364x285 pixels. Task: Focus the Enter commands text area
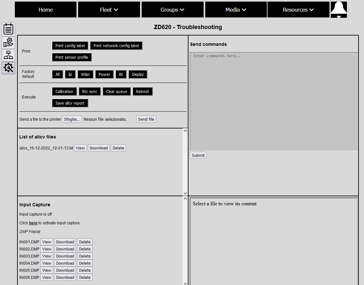point(274,102)
